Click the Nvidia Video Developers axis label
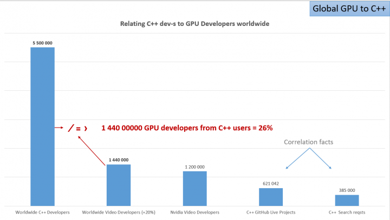This screenshot has width=390, height=220. pyautogui.click(x=195, y=212)
